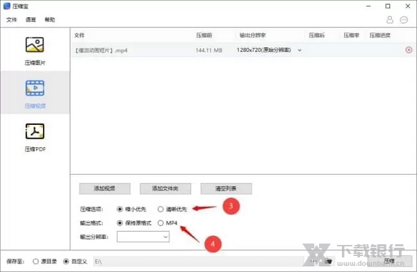
Task: Open the 文件 menu
Action: [x=11, y=19]
